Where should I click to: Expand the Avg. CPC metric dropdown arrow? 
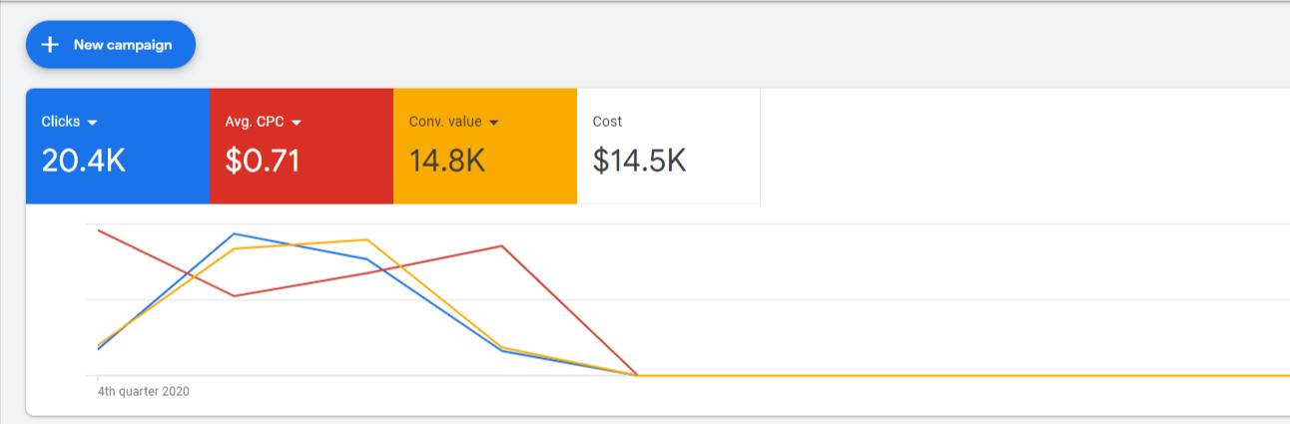click(297, 123)
